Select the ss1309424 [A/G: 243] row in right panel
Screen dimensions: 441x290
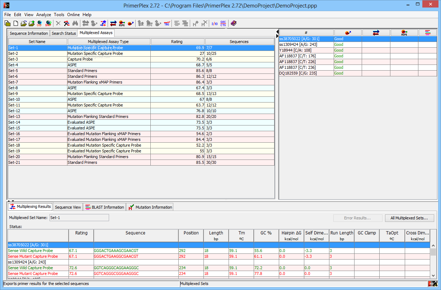click(x=358, y=44)
